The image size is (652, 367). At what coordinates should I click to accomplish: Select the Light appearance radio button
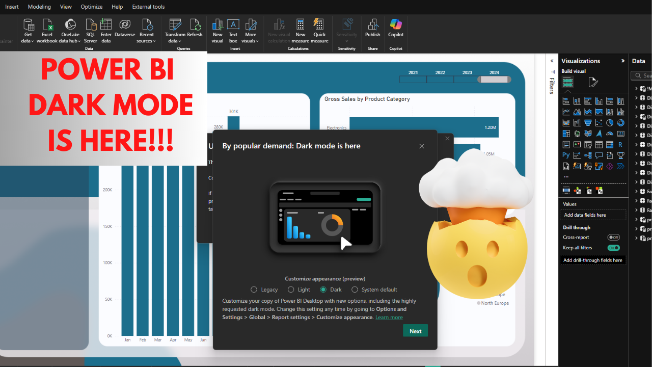click(x=291, y=290)
